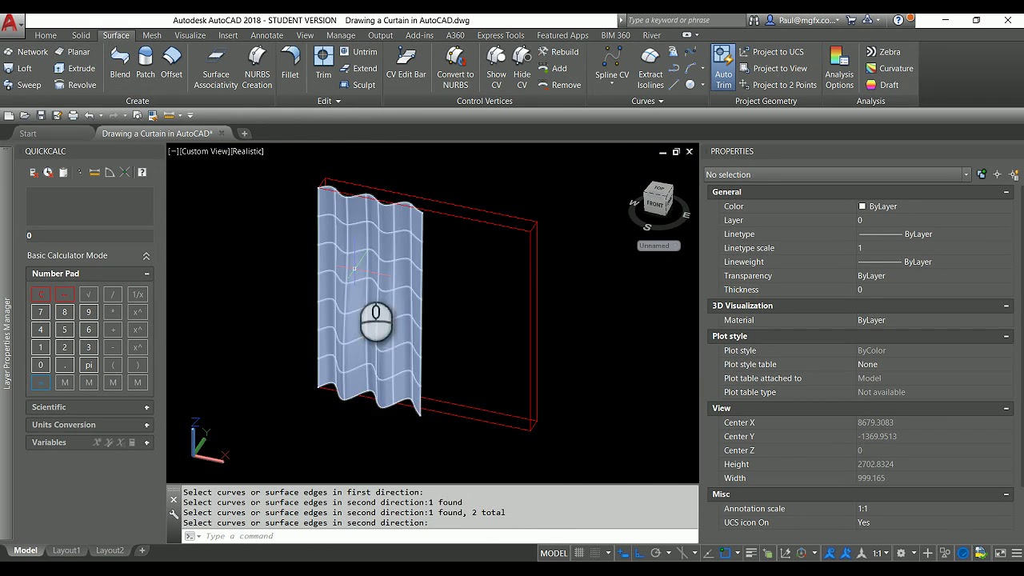Switch to the Solid ribbon tab

(x=81, y=35)
